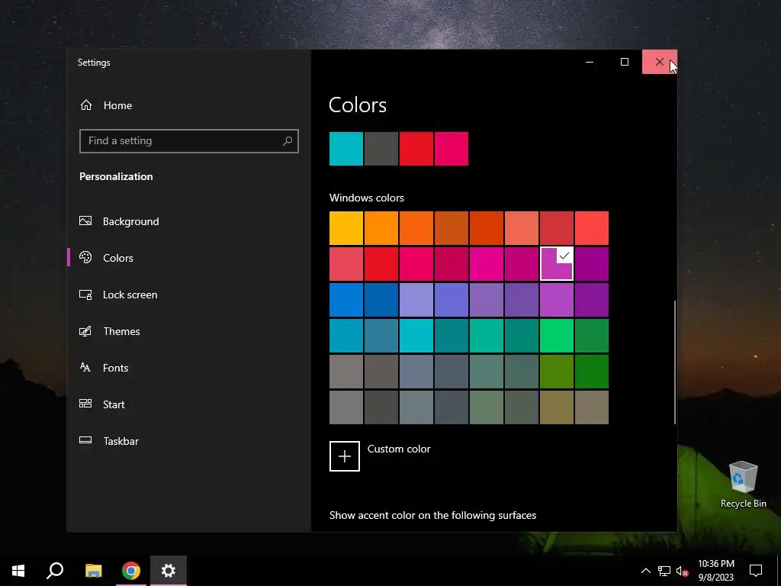
Task: Click the Fonts AA icon
Action: [85, 368]
